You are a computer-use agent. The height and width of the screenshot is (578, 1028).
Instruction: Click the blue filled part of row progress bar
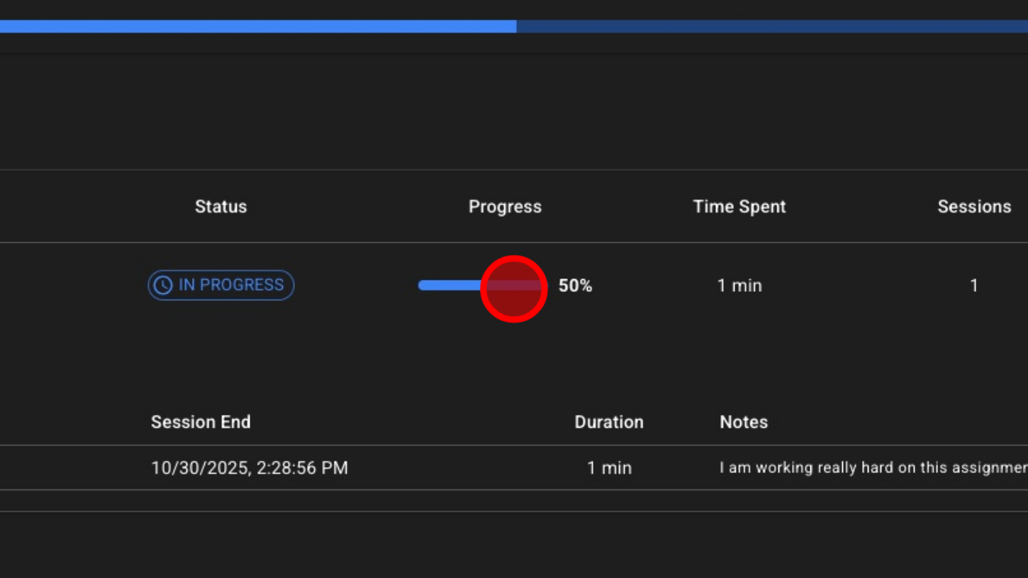[x=448, y=285]
